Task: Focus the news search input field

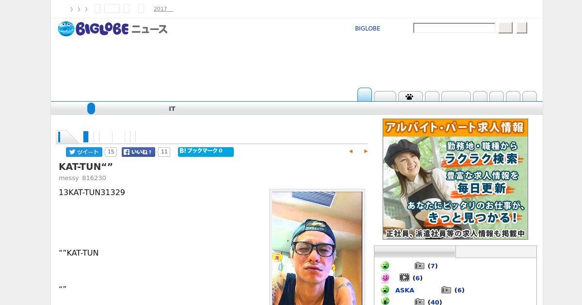Action: pyautogui.click(x=454, y=28)
